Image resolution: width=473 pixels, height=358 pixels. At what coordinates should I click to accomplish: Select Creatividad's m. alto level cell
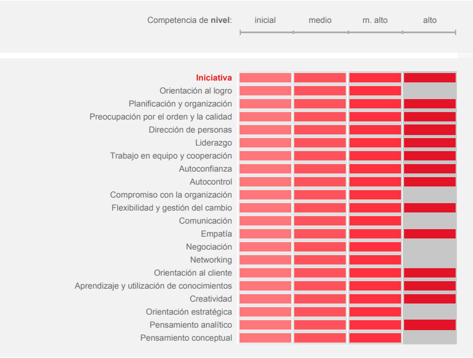coord(375,299)
